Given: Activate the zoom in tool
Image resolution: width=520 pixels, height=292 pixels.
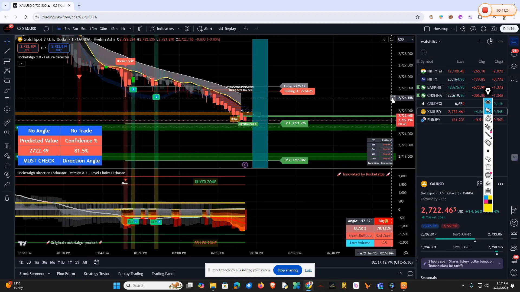Looking at the screenshot, I should [x=7, y=132].
